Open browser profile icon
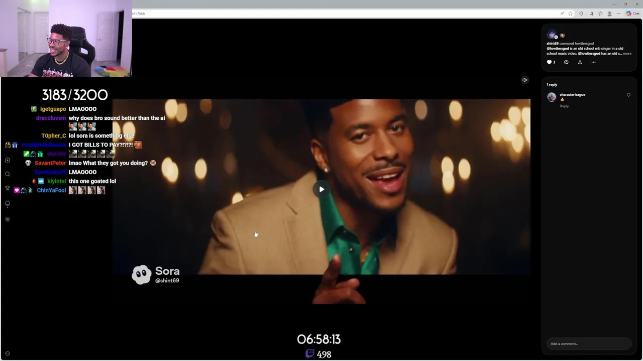The width and height of the screenshot is (643, 361). coord(609,14)
